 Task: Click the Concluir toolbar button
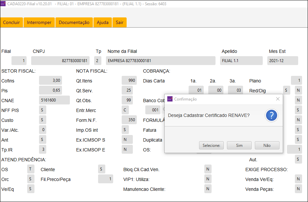tap(11, 22)
